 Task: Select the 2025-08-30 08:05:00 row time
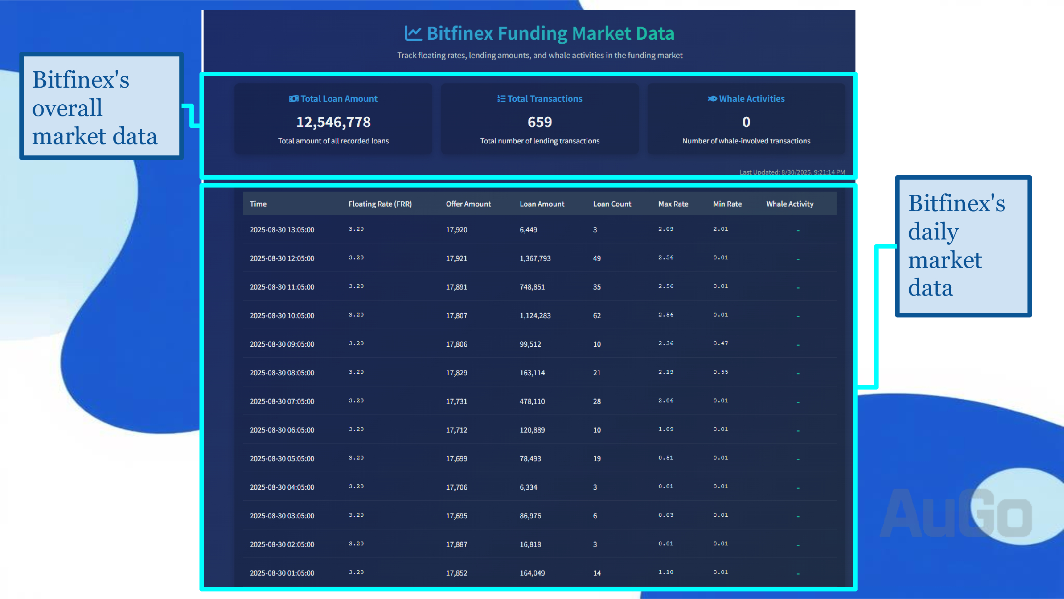(282, 373)
